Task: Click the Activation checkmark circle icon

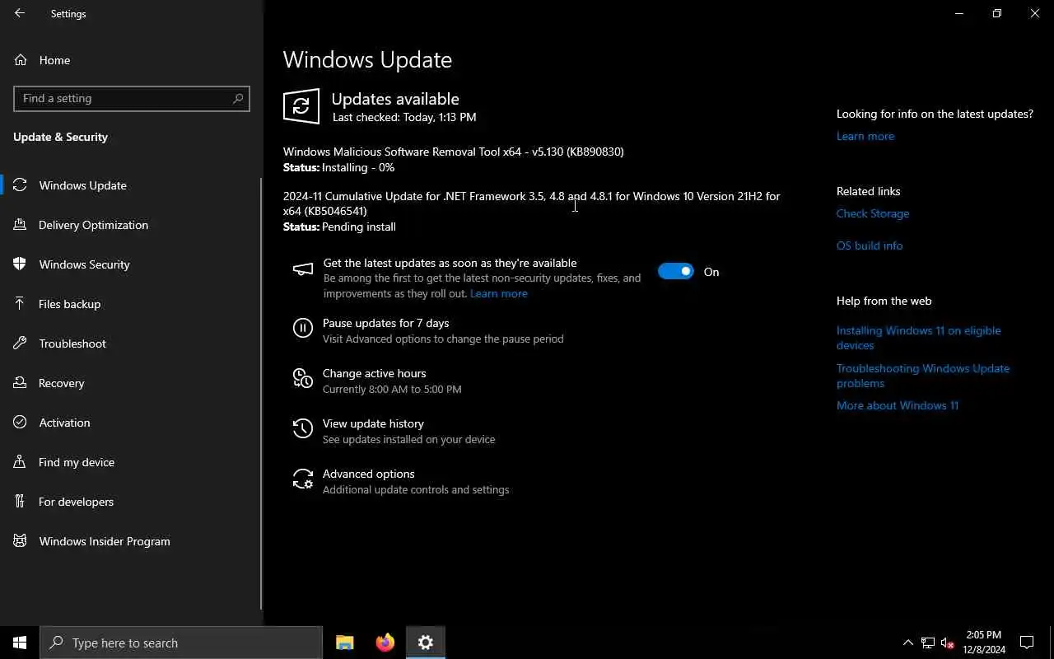Action: [21, 423]
